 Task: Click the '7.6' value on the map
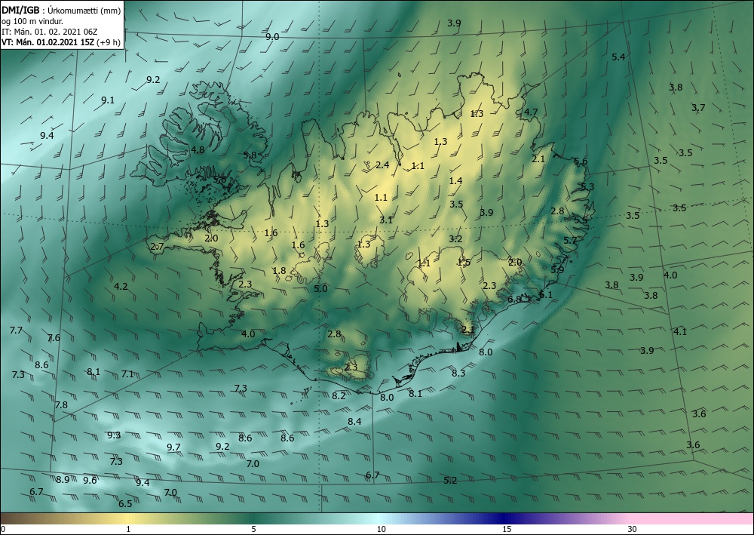pos(54,338)
